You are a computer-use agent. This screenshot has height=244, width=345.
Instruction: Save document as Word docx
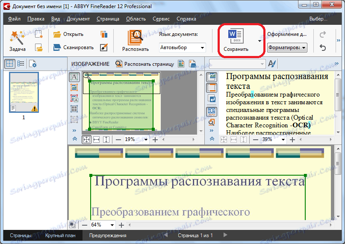[x=236, y=41]
